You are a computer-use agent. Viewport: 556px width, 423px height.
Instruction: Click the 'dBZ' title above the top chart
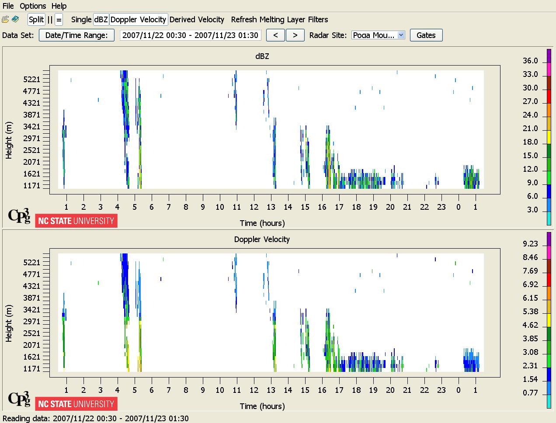(262, 56)
